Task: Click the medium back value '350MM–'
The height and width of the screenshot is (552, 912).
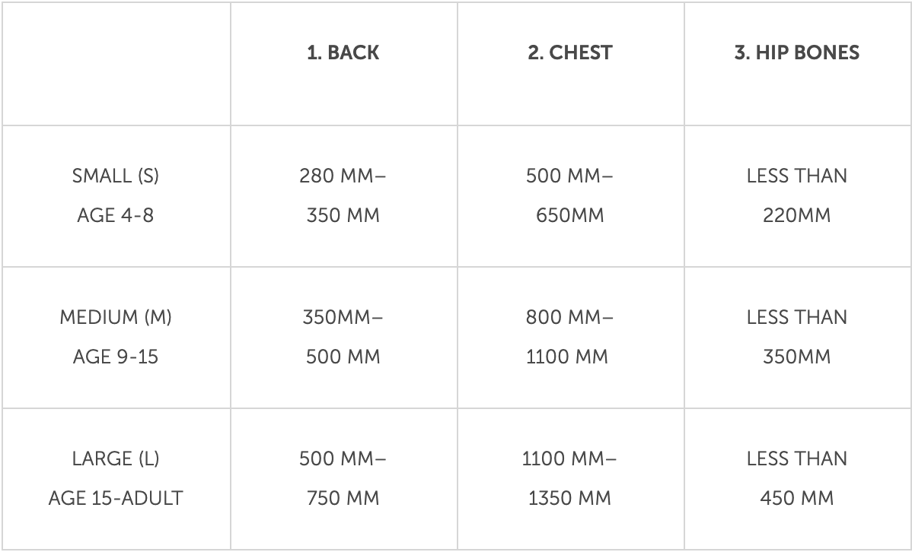Action: tap(343, 317)
